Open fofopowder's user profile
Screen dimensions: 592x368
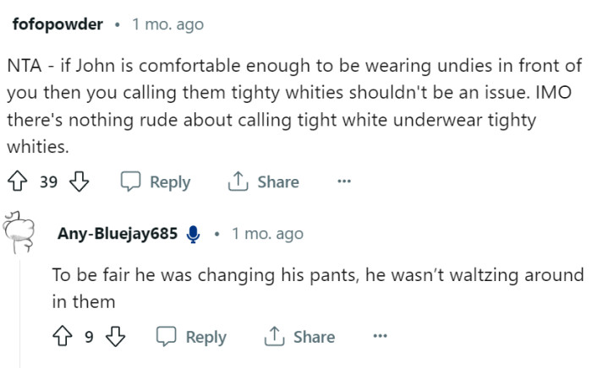(x=58, y=24)
